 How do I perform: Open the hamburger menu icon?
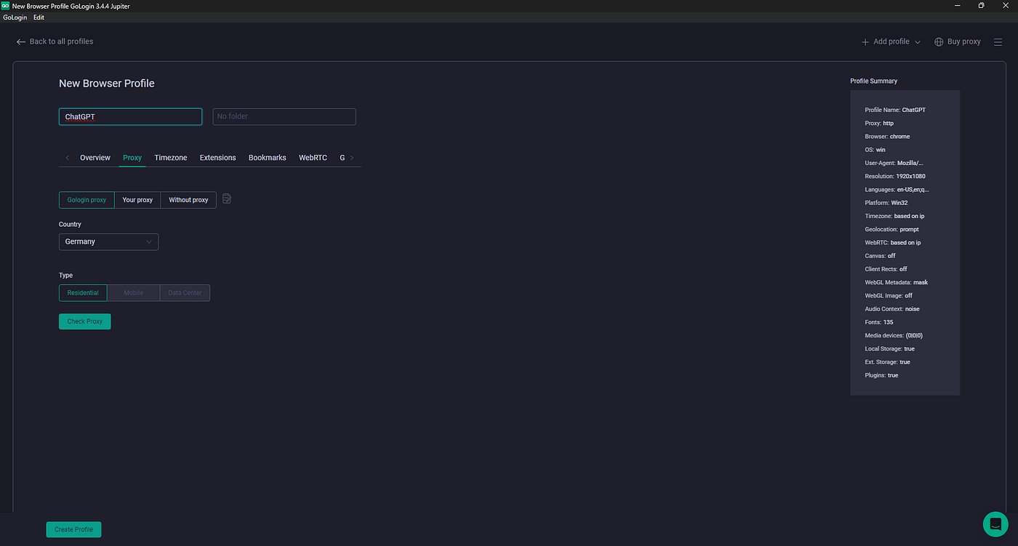point(998,41)
